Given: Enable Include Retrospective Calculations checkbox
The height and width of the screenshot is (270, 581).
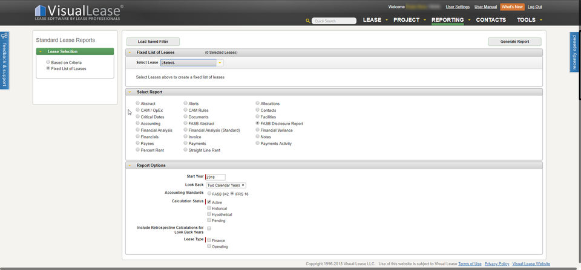Looking at the screenshot, I should (209, 228).
